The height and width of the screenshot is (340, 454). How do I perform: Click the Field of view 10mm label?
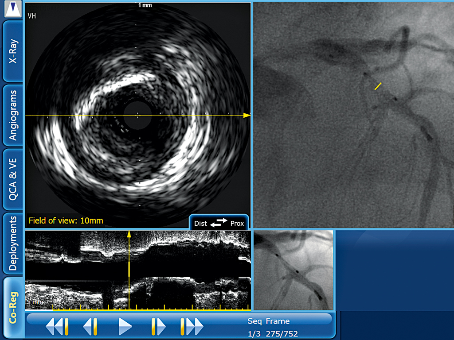(66, 220)
